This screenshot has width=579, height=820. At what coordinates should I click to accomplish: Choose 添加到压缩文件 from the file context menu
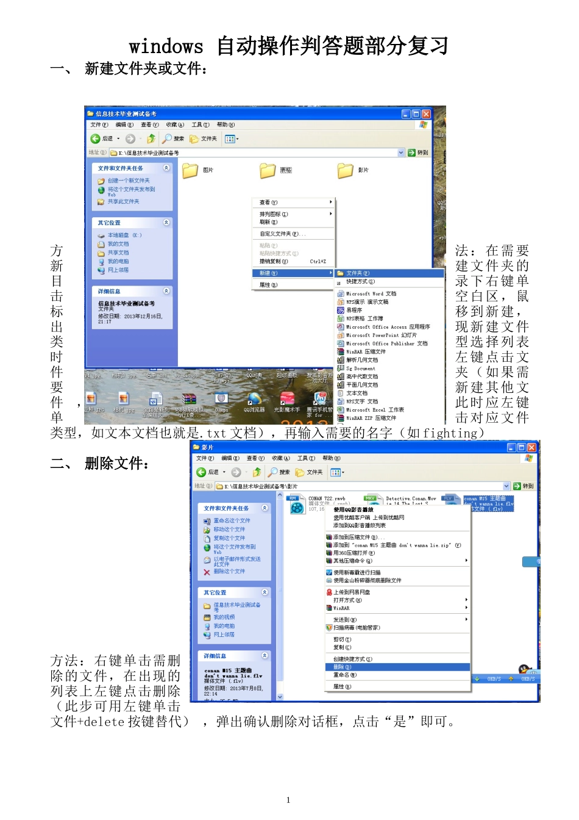(x=397, y=538)
